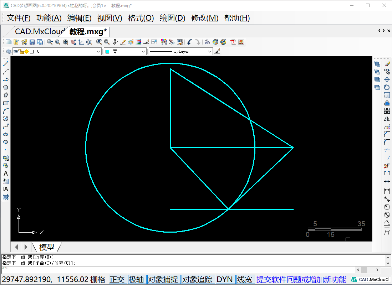Image resolution: width=392 pixels, height=285 pixels.
Task: Click the Pan hand icon
Action: pos(73,42)
